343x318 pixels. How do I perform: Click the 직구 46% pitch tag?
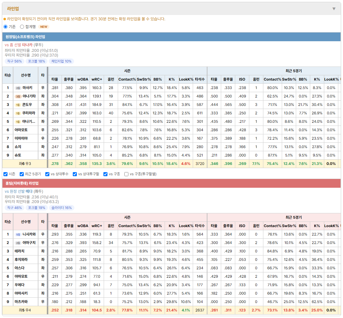click(14, 208)
